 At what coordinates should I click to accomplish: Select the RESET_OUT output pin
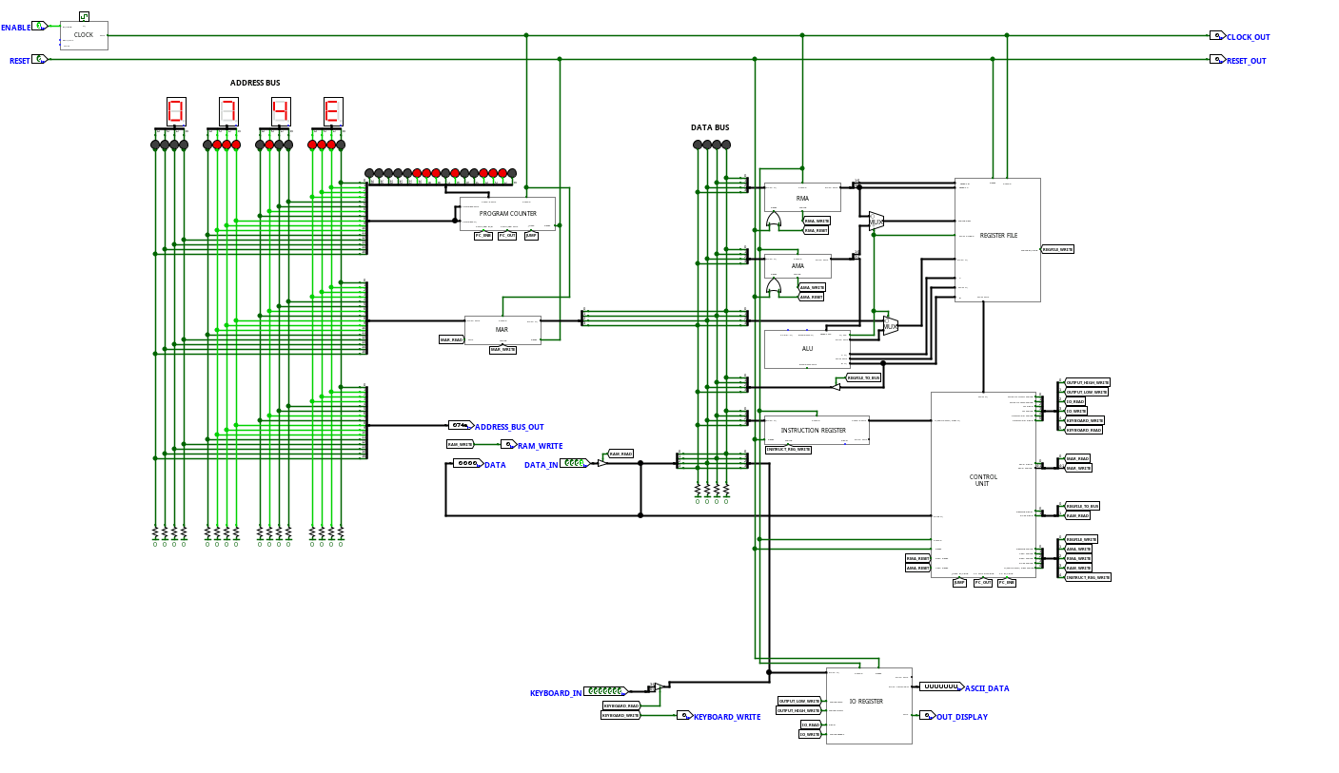(x=1217, y=59)
